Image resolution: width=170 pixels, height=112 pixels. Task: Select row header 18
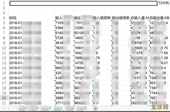(4, 88)
